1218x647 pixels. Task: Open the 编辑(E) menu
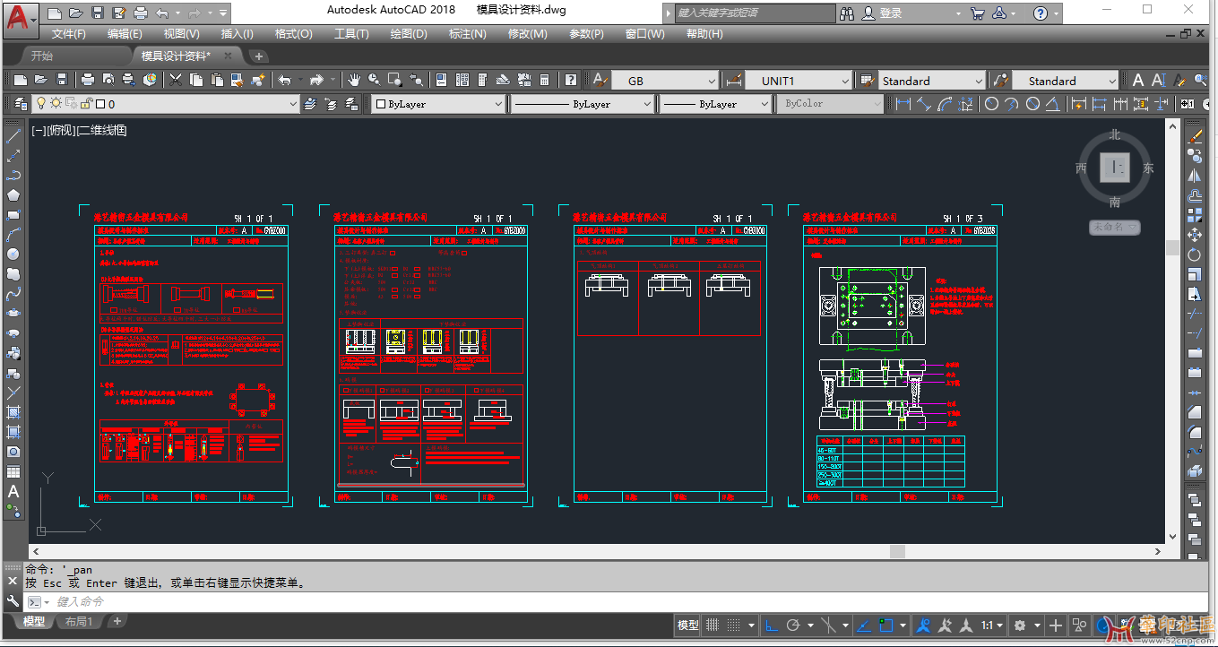tap(125, 34)
